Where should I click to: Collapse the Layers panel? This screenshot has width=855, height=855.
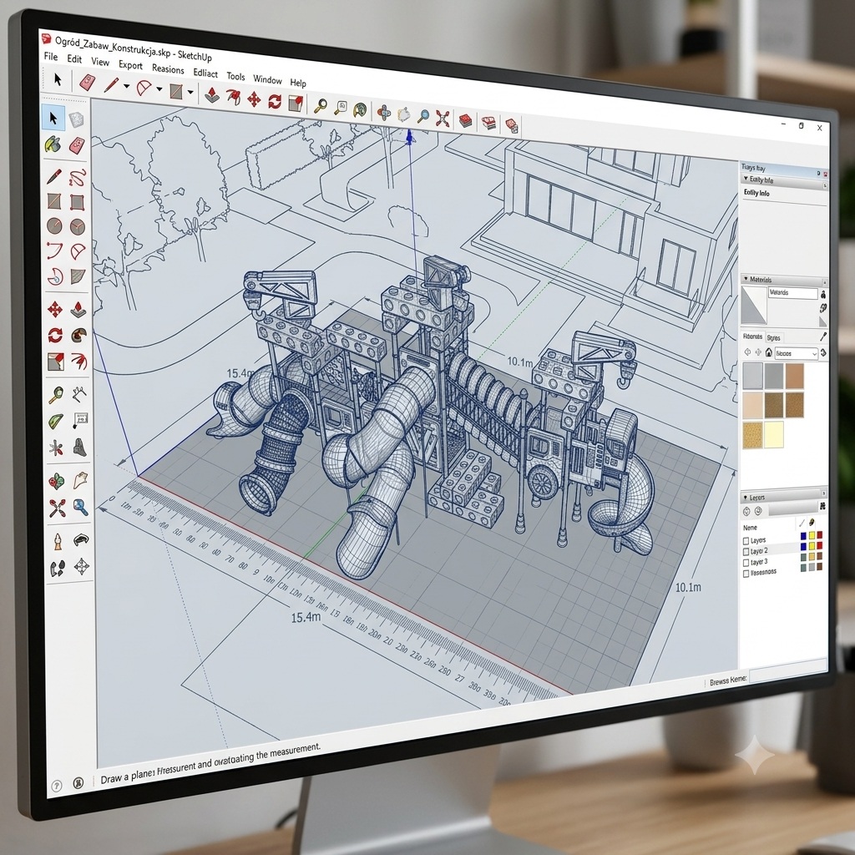pyautogui.click(x=745, y=498)
